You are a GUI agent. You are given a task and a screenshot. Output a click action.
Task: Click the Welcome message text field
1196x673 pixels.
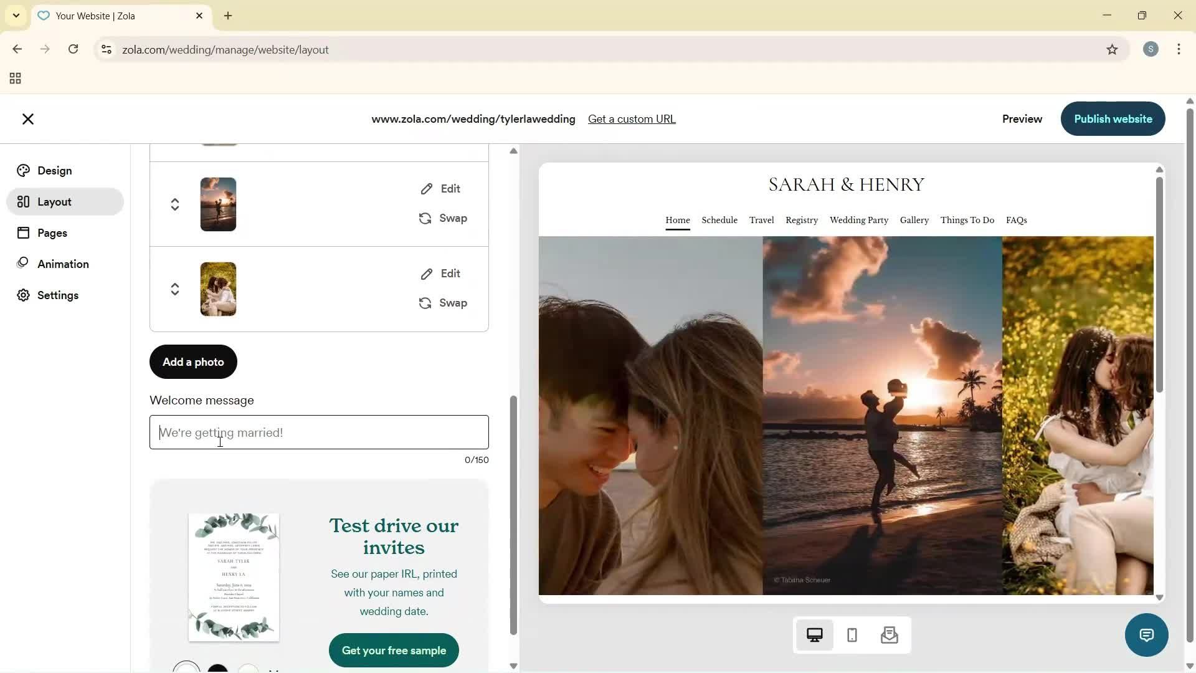(319, 432)
